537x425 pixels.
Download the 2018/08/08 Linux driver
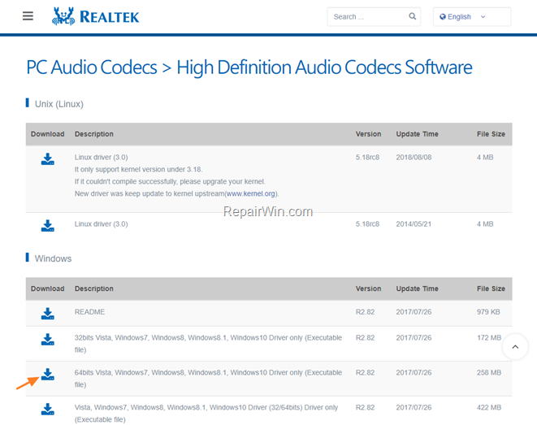pos(48,159)
